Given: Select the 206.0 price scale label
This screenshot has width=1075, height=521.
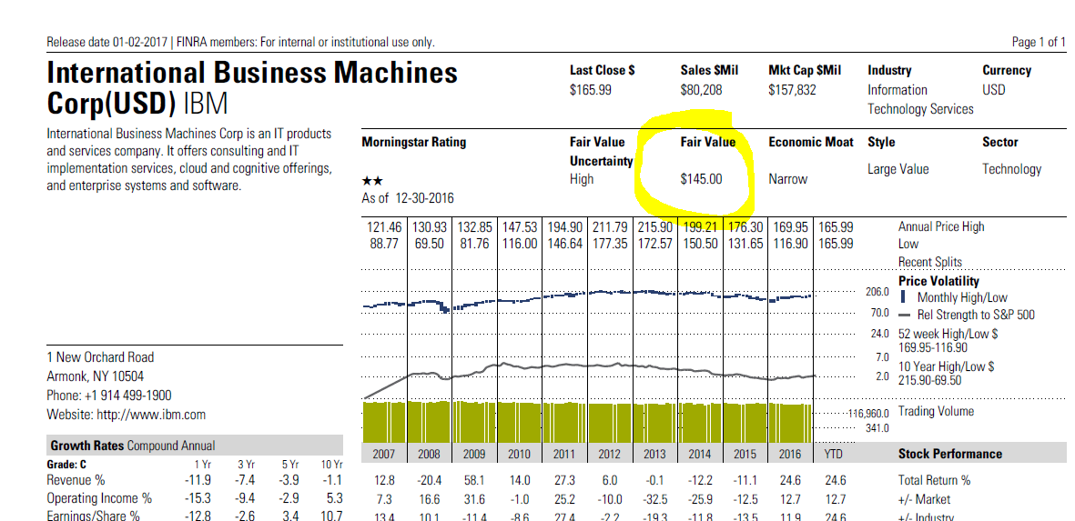Looking at the screenshot, I should pos(878,292).
